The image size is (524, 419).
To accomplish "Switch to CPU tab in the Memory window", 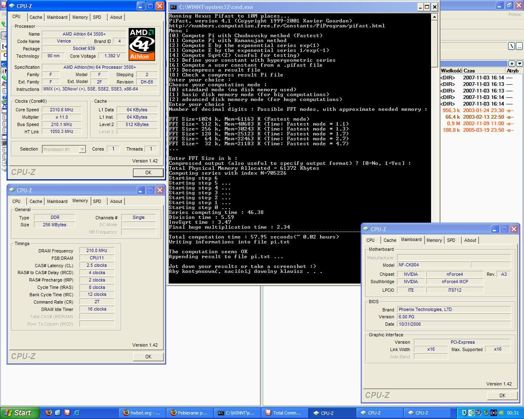I will pyautogui.click(x=16, y=201).
